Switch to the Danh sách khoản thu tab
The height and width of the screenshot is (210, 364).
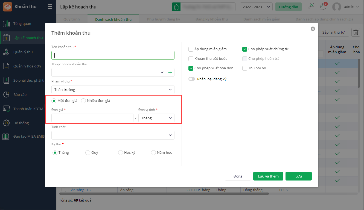113,19
